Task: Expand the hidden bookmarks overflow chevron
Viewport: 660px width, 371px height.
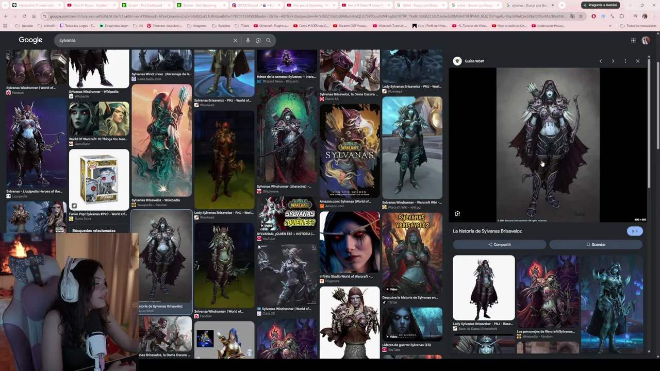Action: pos(610,26)
